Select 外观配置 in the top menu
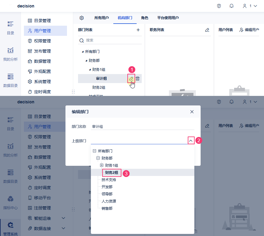The width and height of the screenshot is (264, 236). (x=45, y=71)
